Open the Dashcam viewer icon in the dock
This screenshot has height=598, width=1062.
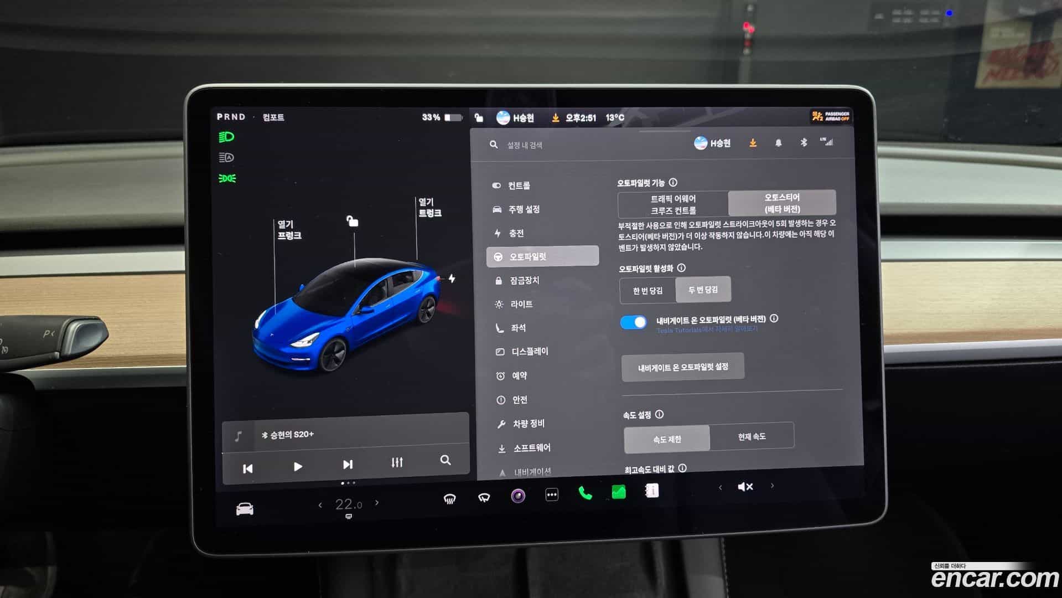[517, 494]
